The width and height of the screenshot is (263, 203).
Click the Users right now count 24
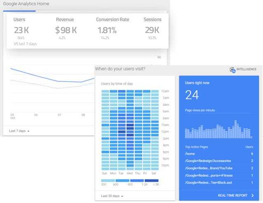[x=192, y=95]
